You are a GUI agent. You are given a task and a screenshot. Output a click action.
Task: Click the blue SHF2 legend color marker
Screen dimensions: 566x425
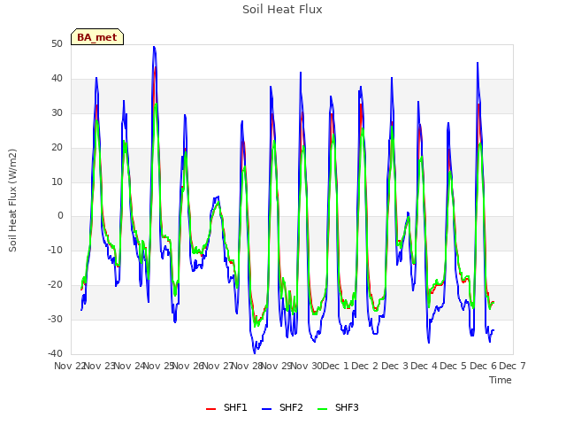click(x=266, y=409)
